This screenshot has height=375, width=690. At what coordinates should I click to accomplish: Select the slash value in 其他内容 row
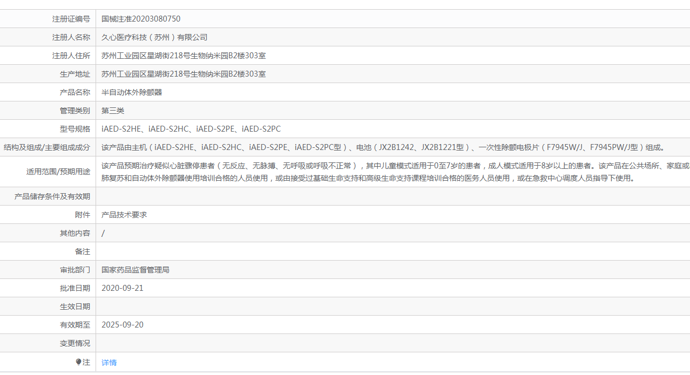tap(103, 233)
